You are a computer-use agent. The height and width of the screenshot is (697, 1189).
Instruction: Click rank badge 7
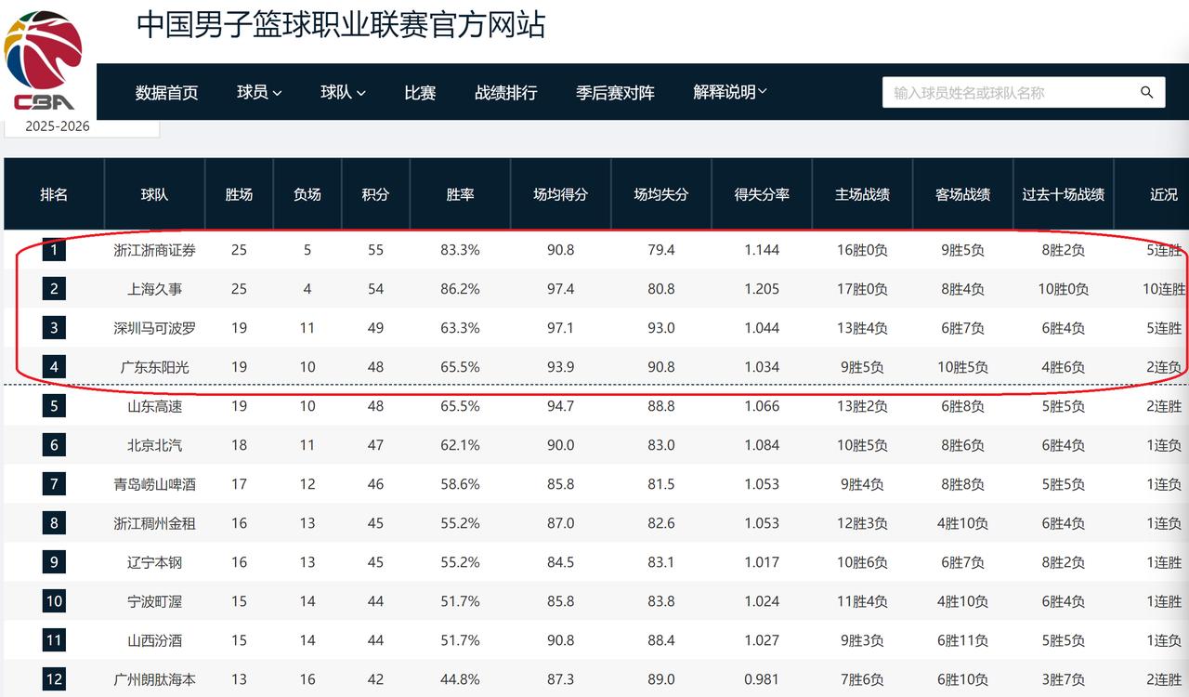[54, 484]
